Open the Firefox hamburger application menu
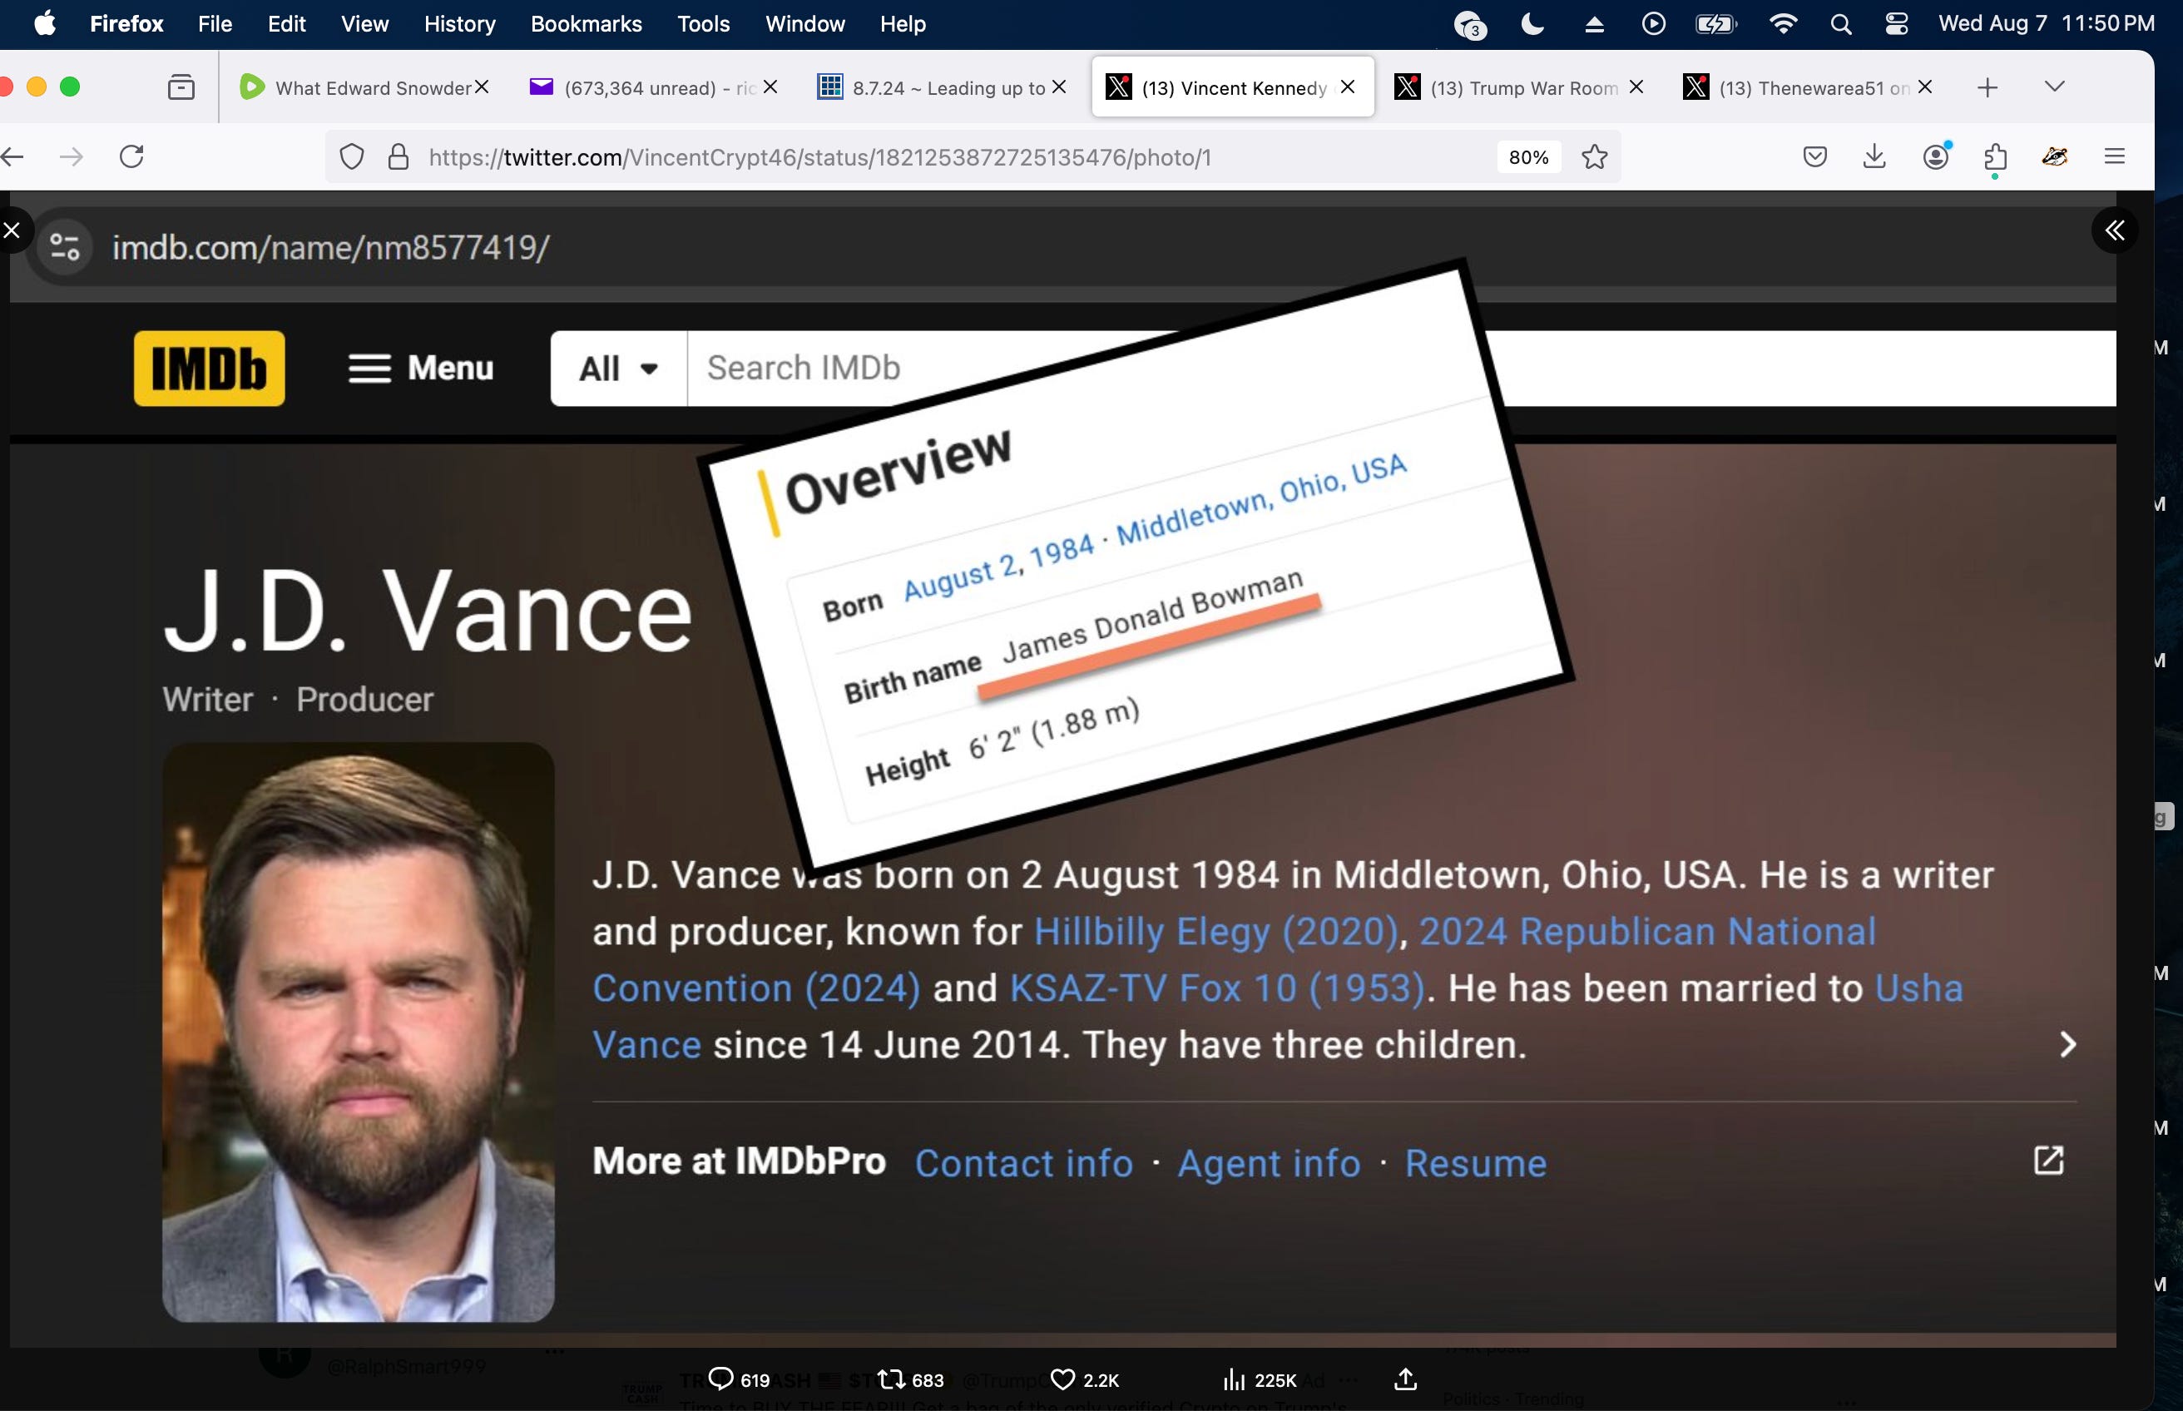The image size is (2183, 1411). [x=2114, y=156]
